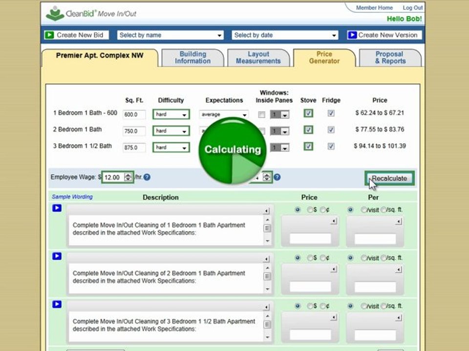Open the Select by name dropdown
Viewport: 469px width, 351px height.
[171, 35]
